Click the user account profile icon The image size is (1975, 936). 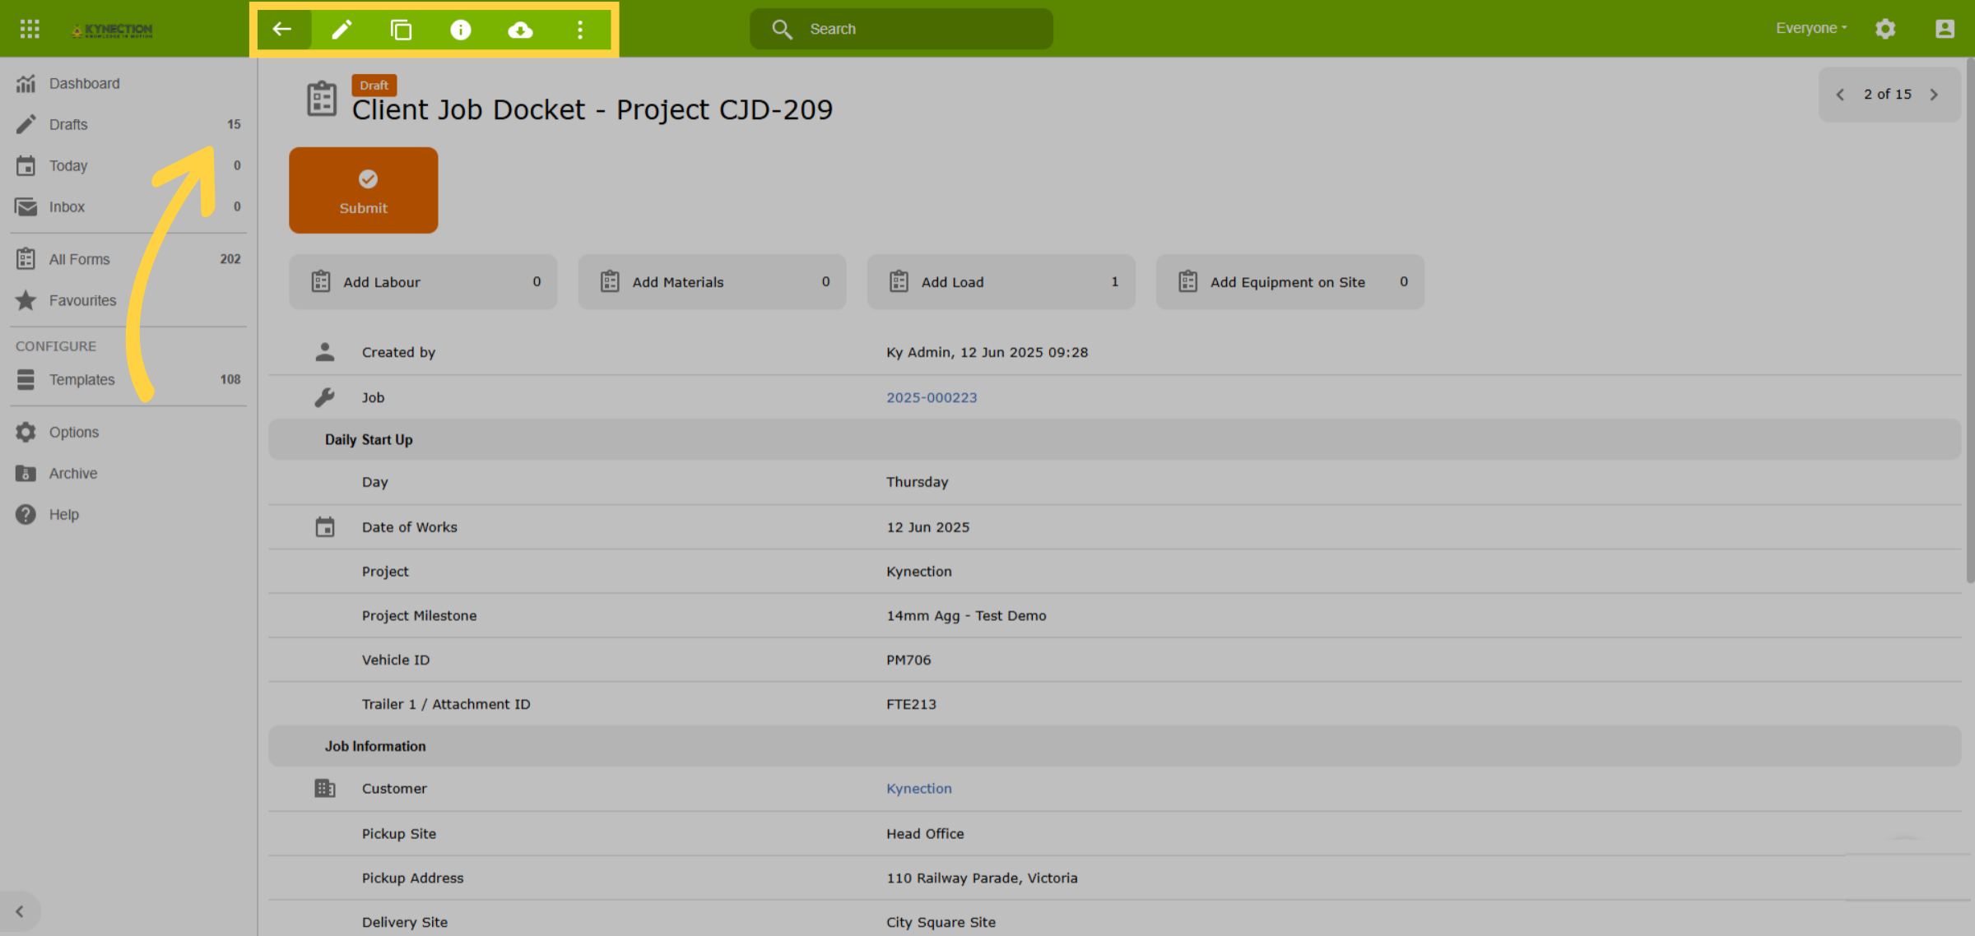click(1945, 29)
